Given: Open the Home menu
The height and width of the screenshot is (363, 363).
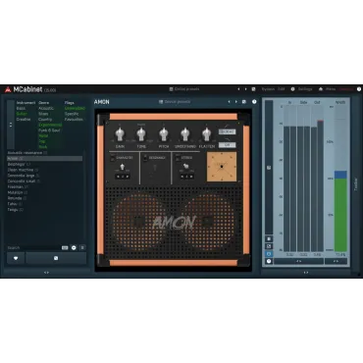Looking at the screenshot, I should click(x=327, y=89).
